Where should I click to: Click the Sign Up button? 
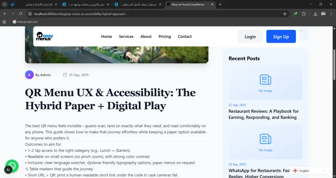(x=281, y=37)
